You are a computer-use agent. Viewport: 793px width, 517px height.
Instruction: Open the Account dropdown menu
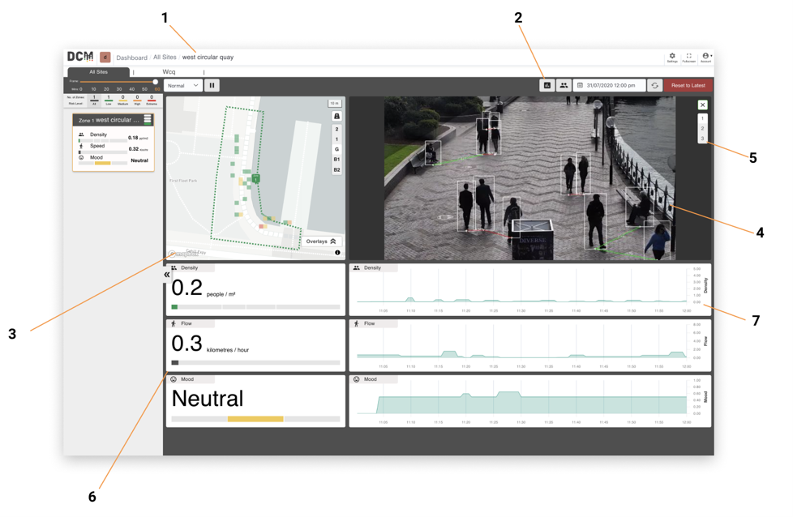pos(706,57)
